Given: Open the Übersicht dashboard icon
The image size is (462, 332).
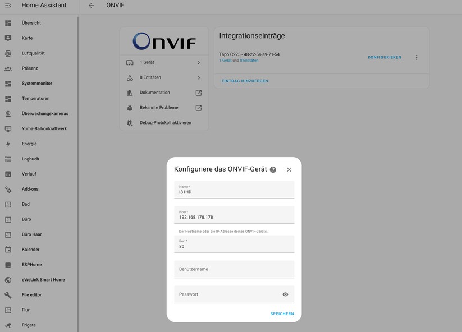Looking at the screenshot, I should [x=8, y=23].
